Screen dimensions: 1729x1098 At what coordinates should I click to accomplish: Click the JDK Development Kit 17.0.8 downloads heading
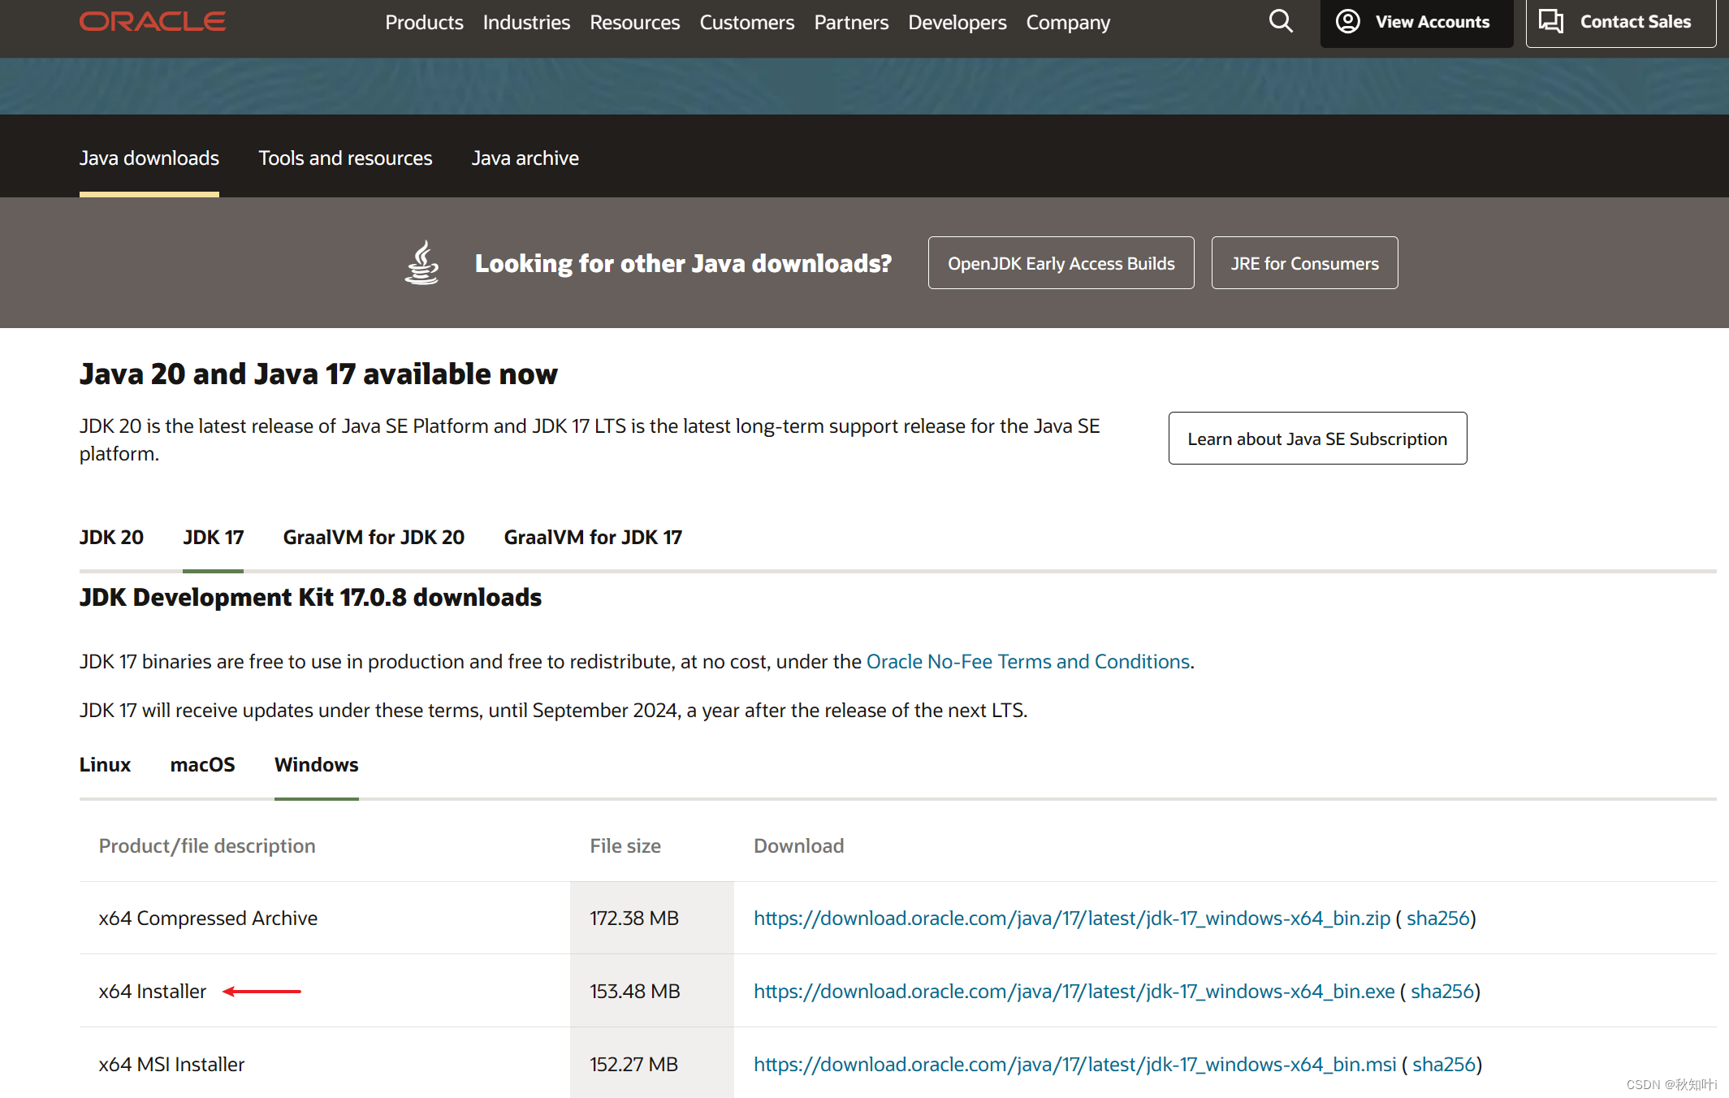coord(310,597)
